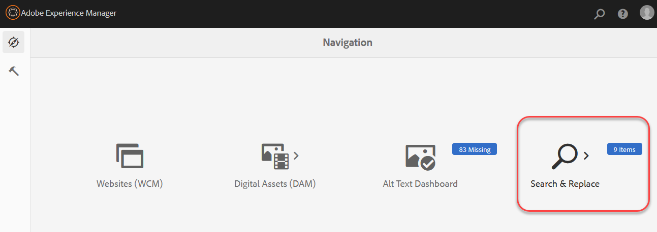The width and height of the screenshot is (657, 232).
Task: Click the Adobe Experience Manager logo icon
Action: 13,13
